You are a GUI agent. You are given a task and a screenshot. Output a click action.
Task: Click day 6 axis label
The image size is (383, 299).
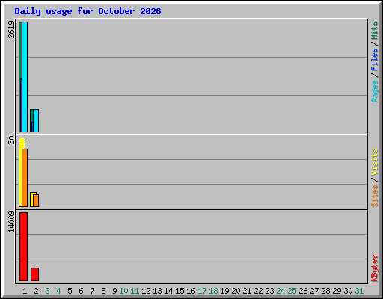81,291
